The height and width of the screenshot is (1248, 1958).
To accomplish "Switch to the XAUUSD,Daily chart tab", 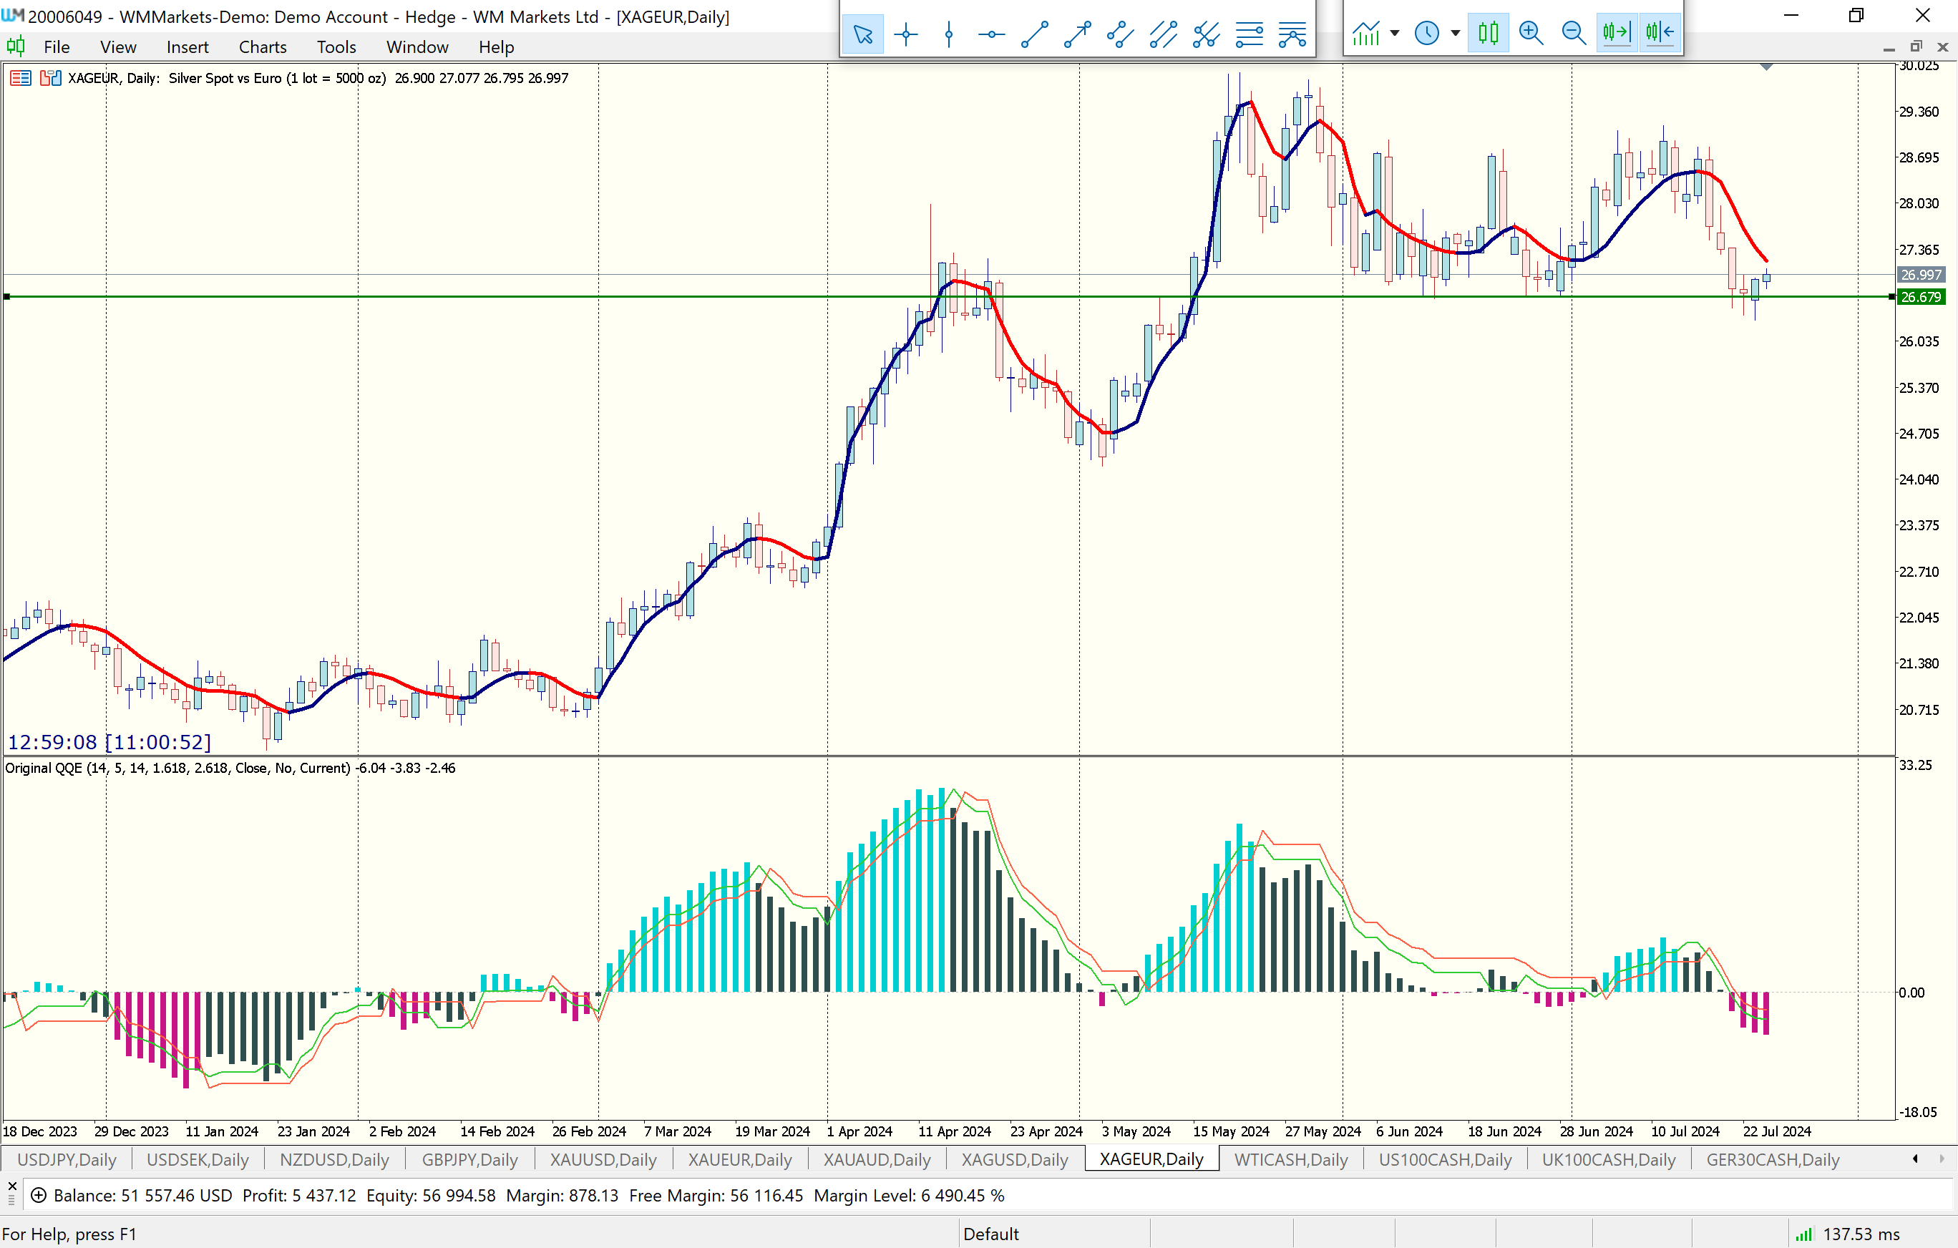I will coord(603,1159).
